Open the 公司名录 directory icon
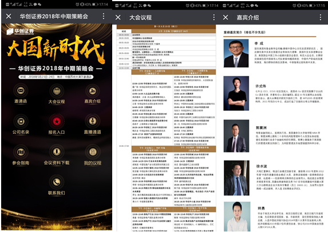The image size is (328, 232). [21, 121]
